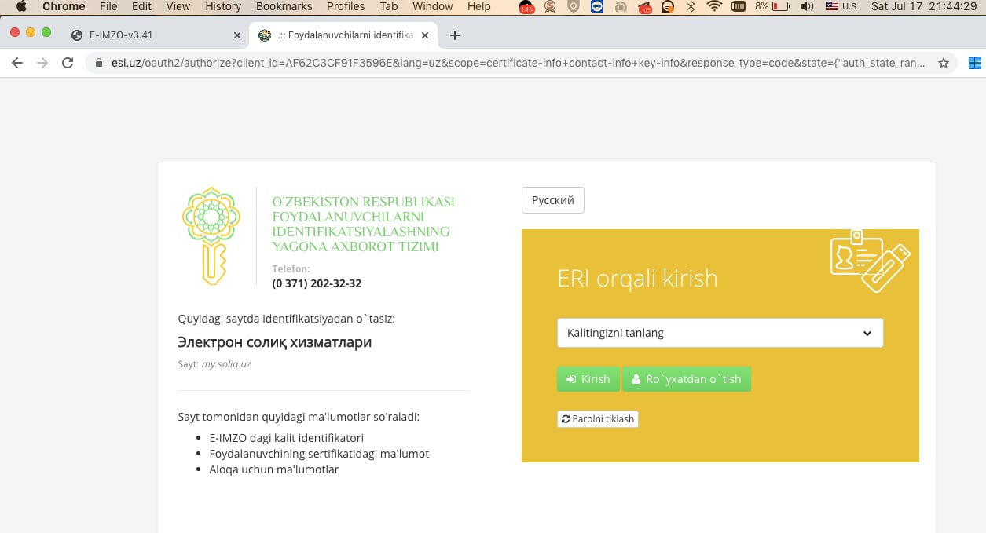The image size is (986, 533).
Task: Click the U.S. flag input source
Action: click(x=832, y=6)
